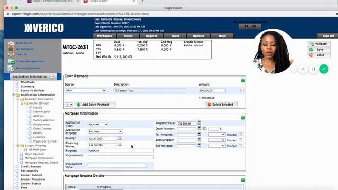Open Scenario Builder in tree
Screen dimensions: 338x190
click(x=32, y=90)
